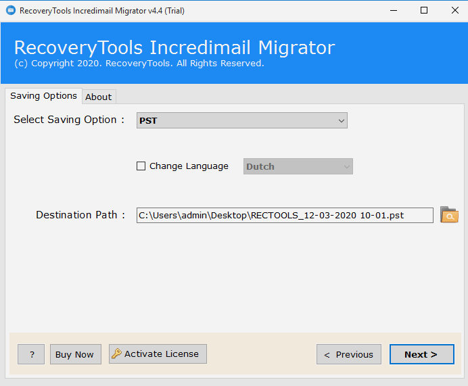
Task: Click the Buy Now button
Action: click(x=74, y=354)
